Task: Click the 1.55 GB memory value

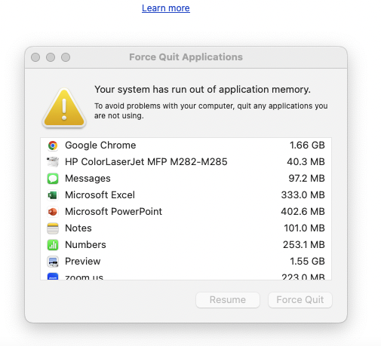Action: pos(307,262)
